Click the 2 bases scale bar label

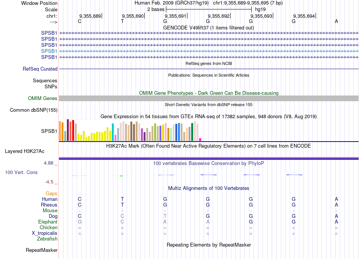point(156,9)
